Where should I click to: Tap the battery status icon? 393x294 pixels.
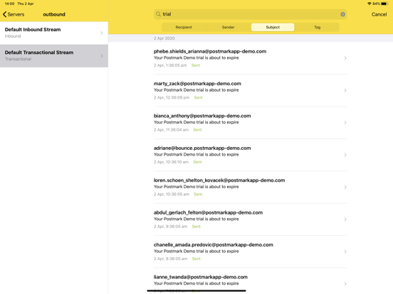384,4
